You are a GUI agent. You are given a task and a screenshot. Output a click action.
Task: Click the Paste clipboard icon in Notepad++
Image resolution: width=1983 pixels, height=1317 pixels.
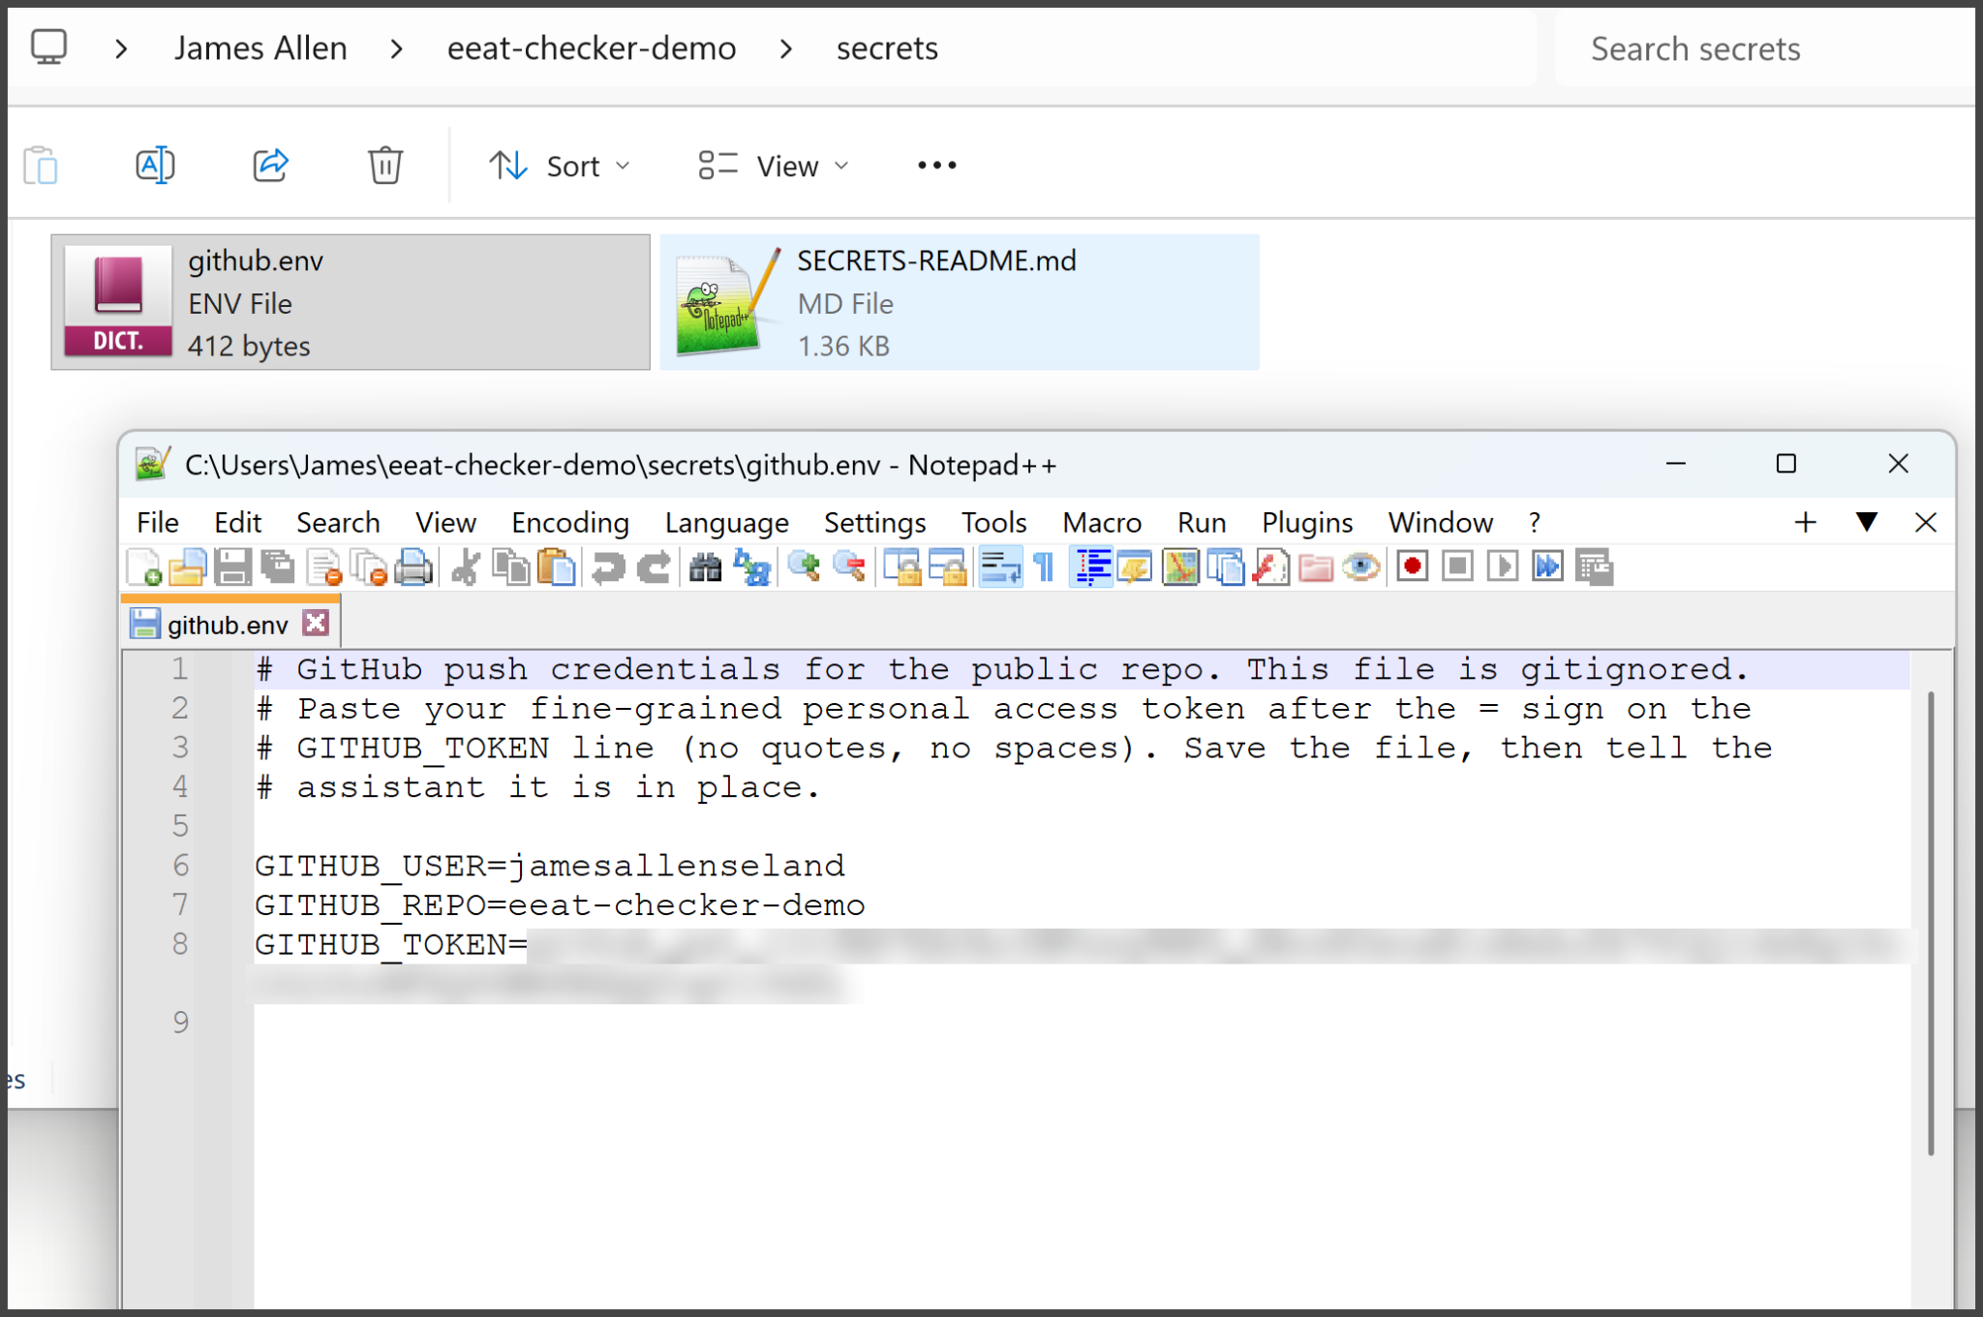click(556, 567)
